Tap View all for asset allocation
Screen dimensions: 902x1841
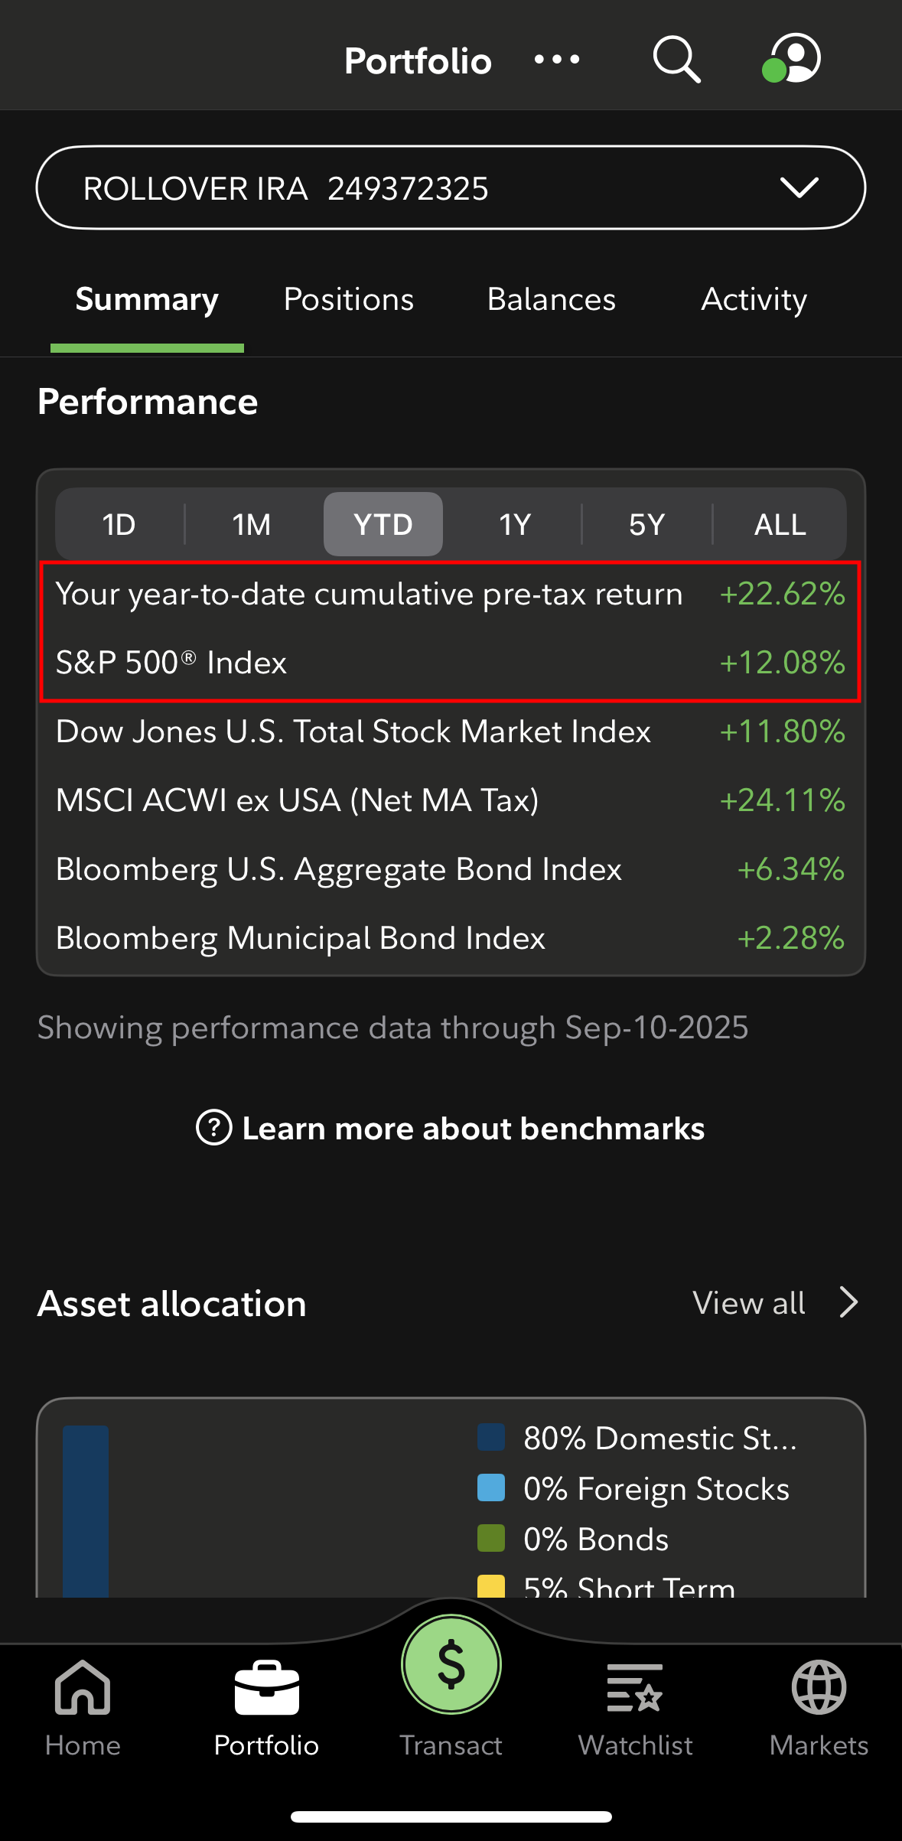(749, 1303)
